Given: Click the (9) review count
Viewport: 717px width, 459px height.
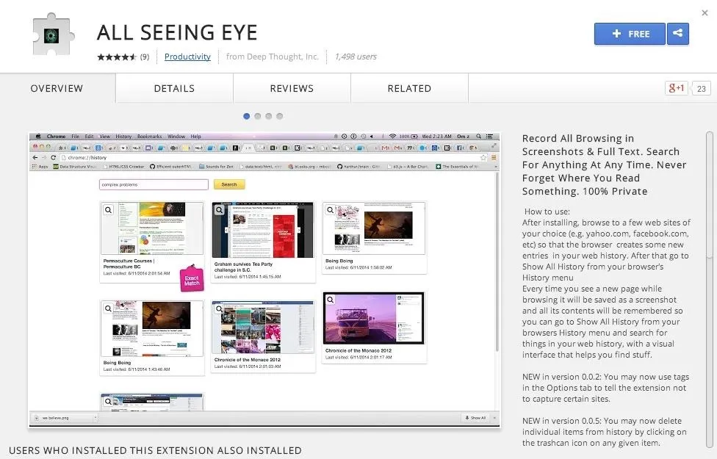Looking at the screenshot, I should 145,57.
